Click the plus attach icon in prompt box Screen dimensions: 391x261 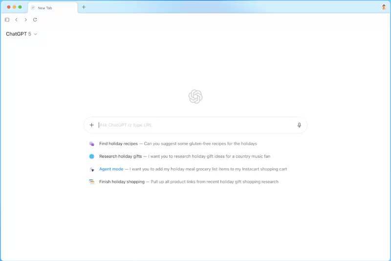91,125
